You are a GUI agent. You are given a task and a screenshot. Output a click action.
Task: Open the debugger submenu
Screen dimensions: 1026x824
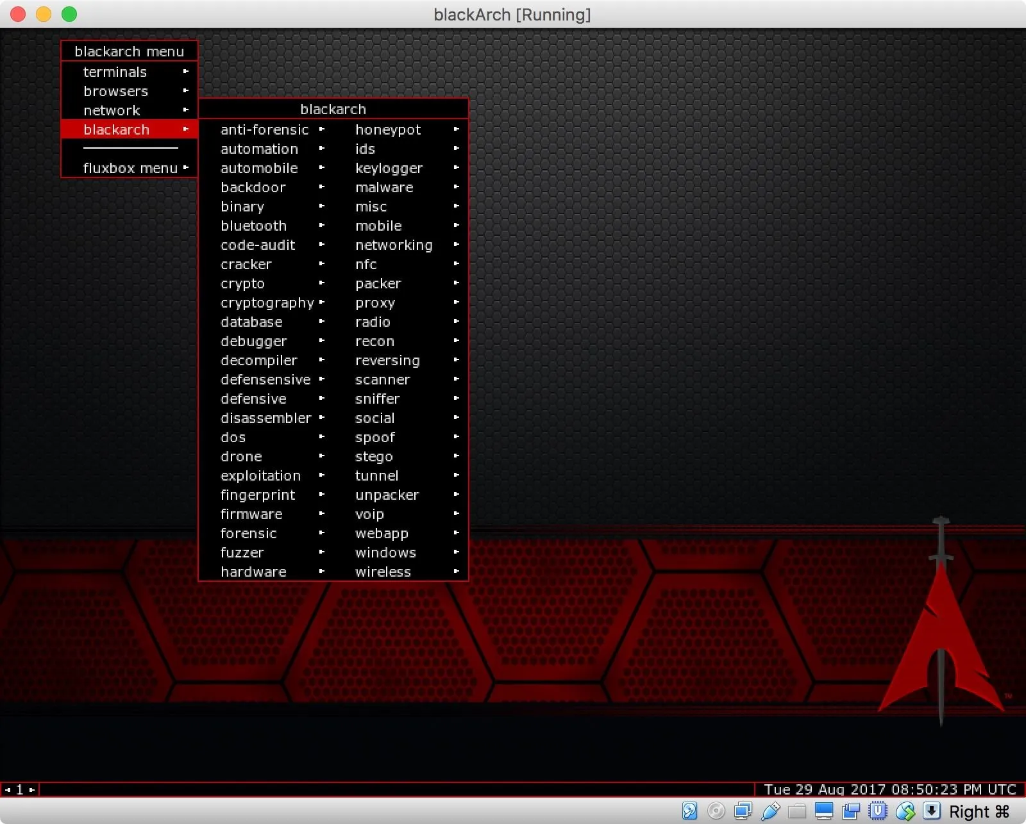point(266,341)
